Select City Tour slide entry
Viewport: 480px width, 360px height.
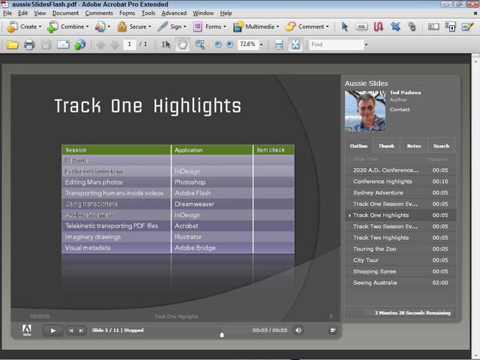400,261
